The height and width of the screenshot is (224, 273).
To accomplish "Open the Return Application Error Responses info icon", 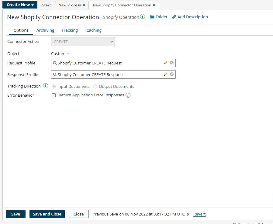I will (x=128, y=95).
